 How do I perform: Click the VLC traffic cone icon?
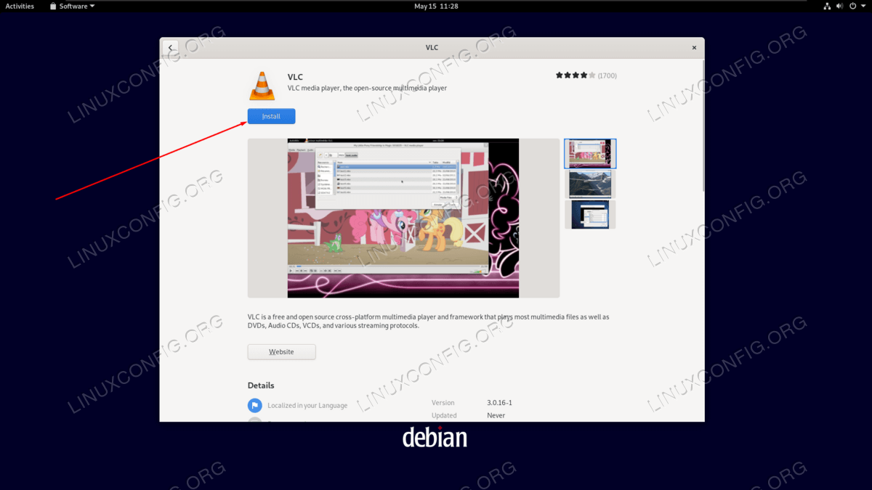click(262, 86)
